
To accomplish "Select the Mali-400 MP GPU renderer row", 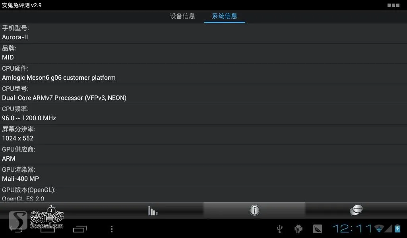I will (203, 175).
